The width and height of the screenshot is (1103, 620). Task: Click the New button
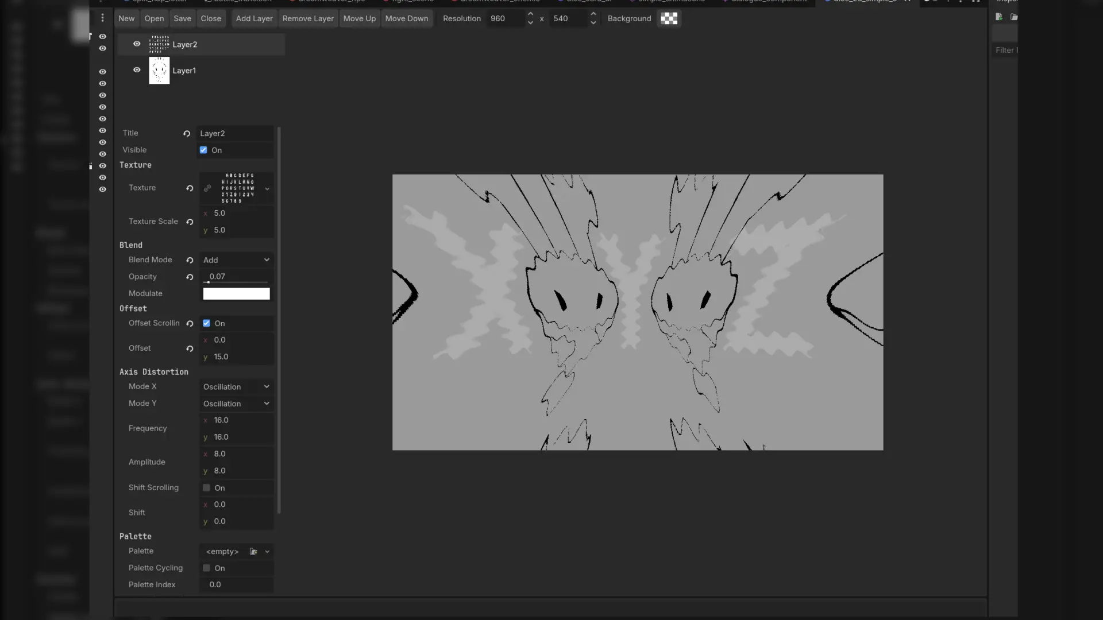(126, 18)
